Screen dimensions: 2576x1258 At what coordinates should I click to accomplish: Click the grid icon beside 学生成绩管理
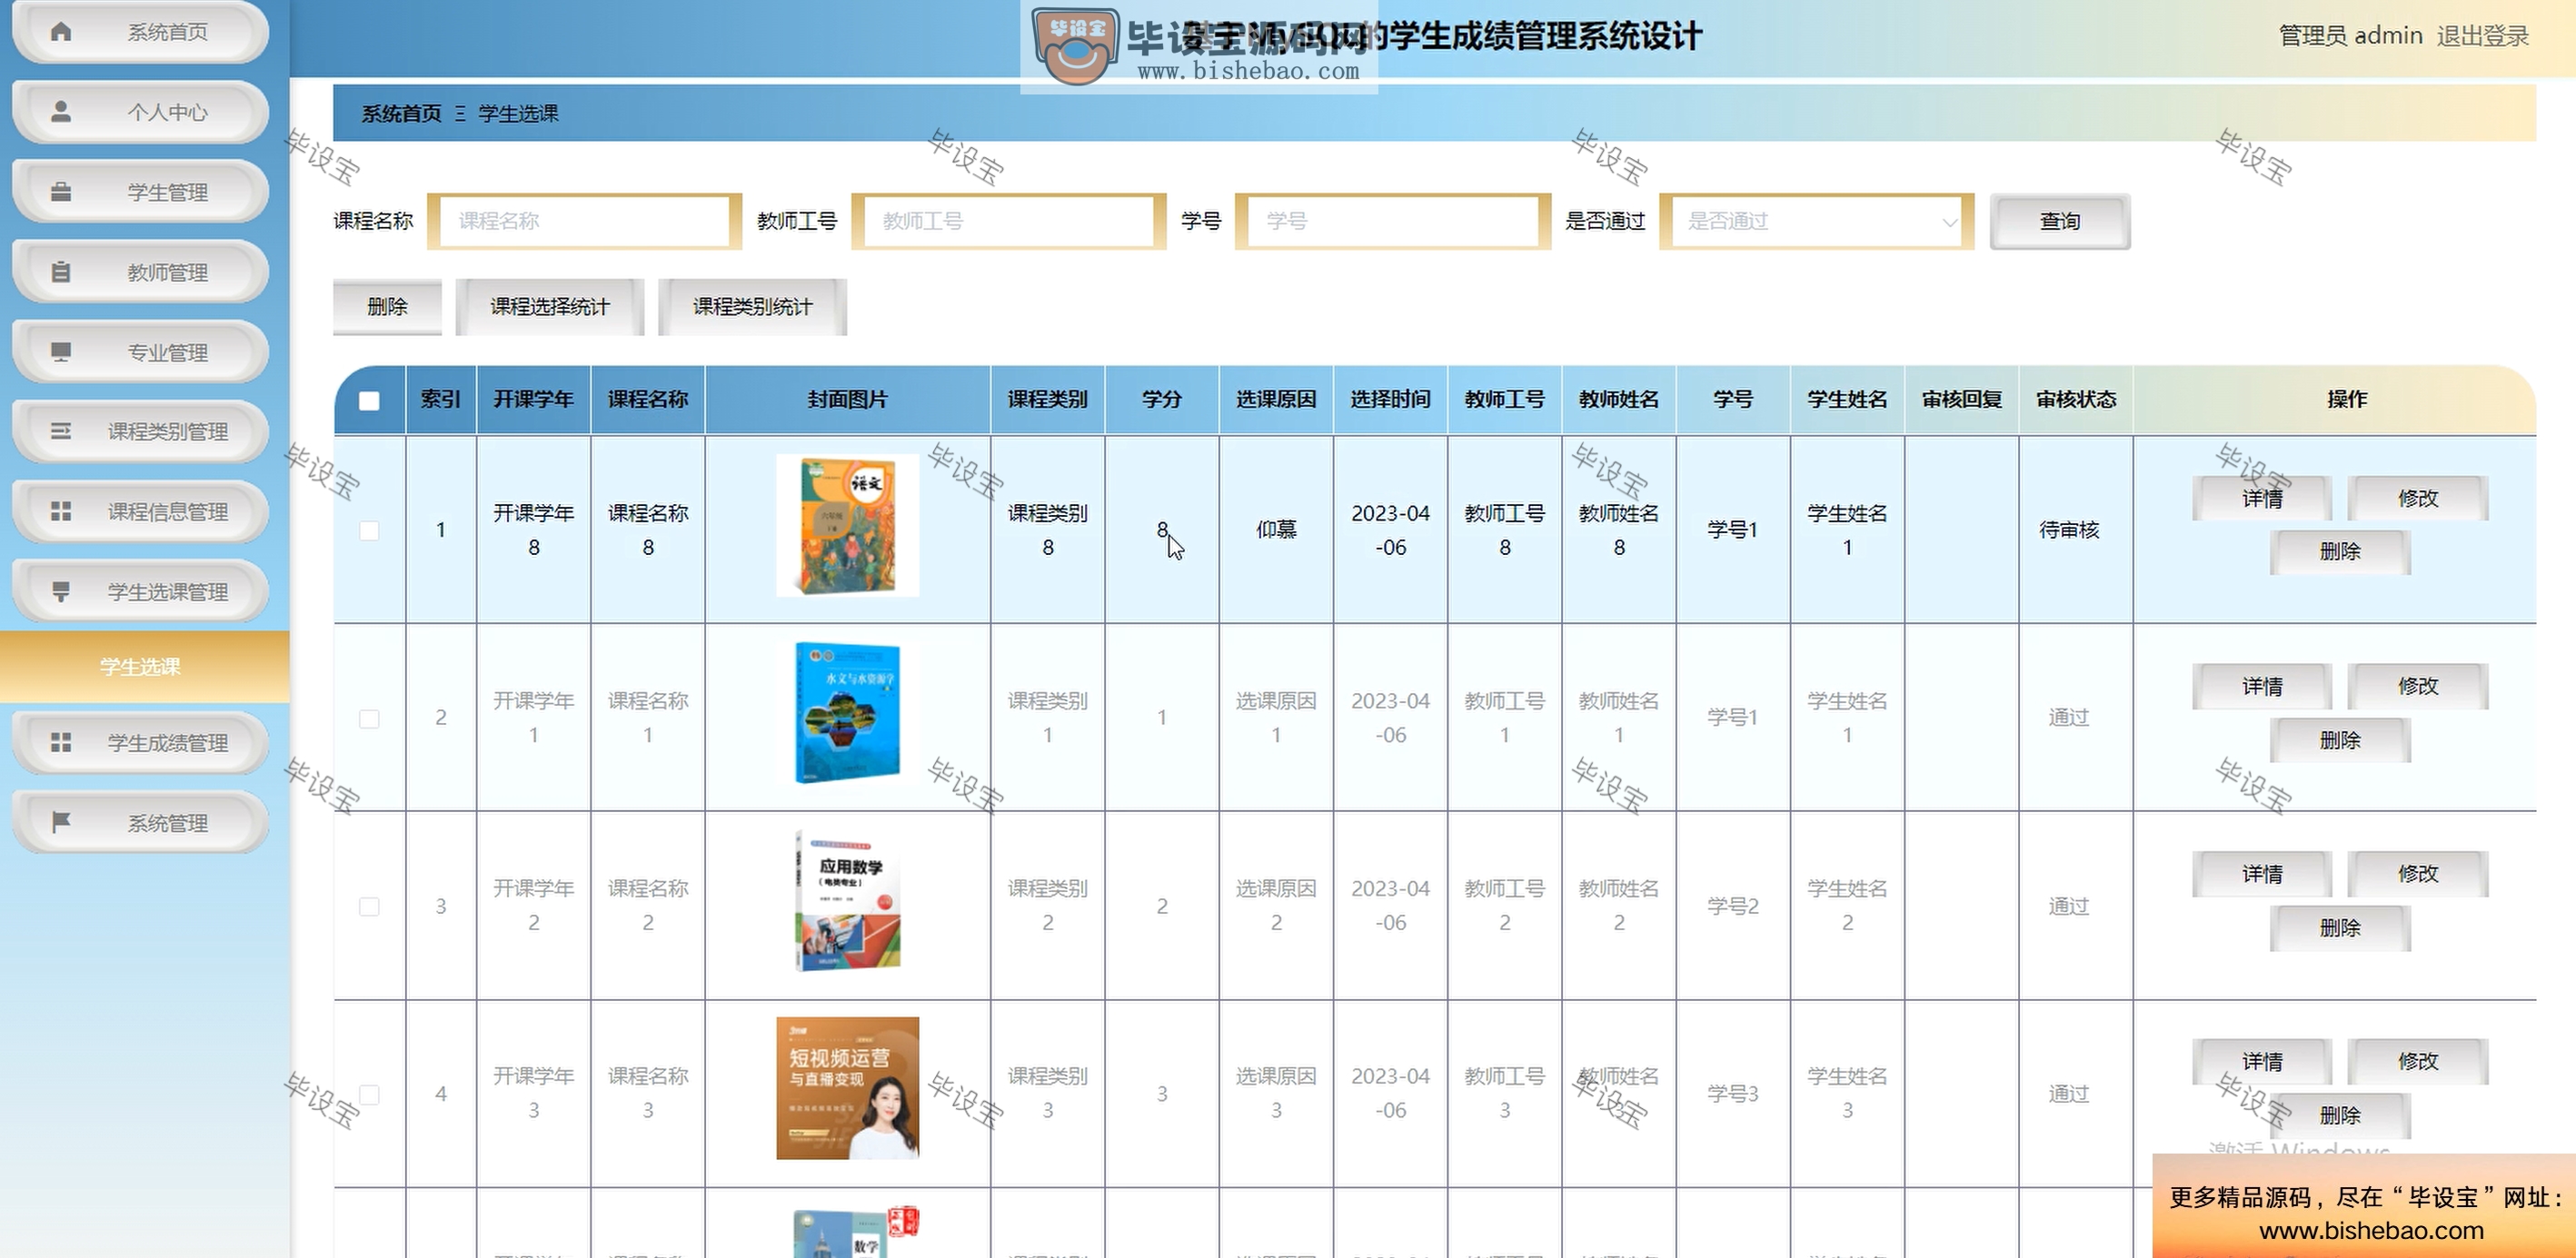pos(61,742)
